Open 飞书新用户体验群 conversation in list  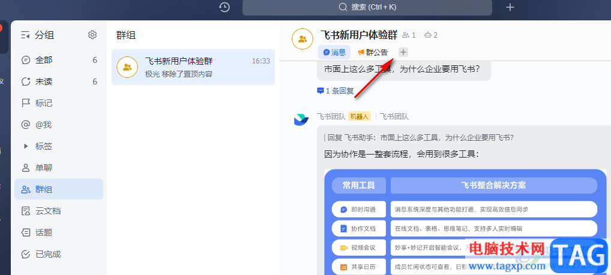[x=193, y=67]
